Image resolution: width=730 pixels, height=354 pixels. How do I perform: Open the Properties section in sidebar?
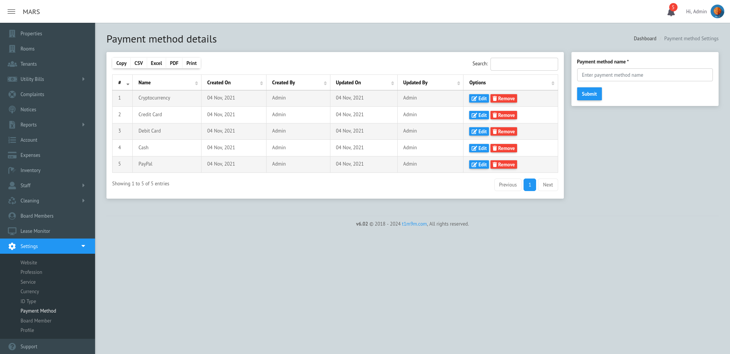click(x=31, y=33)
